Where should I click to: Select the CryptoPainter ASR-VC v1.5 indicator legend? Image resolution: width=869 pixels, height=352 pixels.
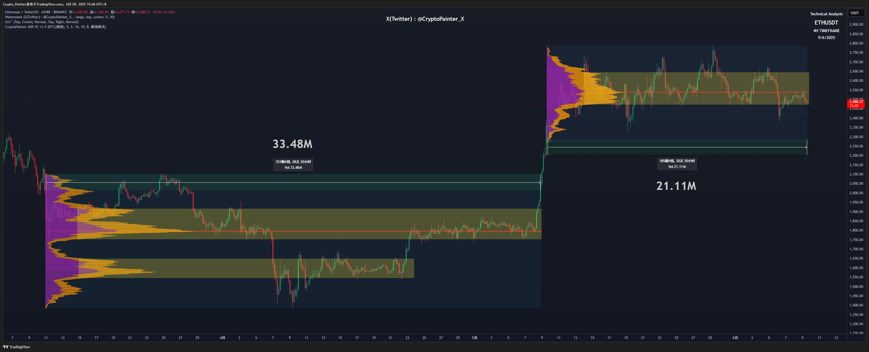pyautogui.click(x=55, y=27)
